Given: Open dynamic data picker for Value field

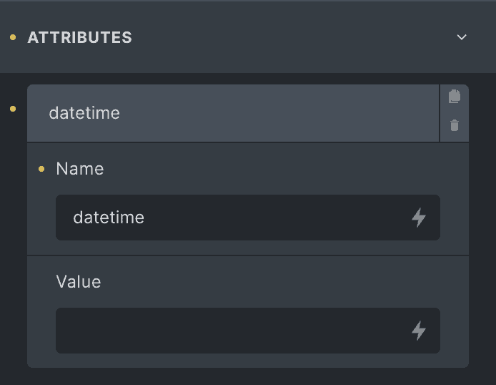Looking at the screenshot, I should (x=419, y=331).
